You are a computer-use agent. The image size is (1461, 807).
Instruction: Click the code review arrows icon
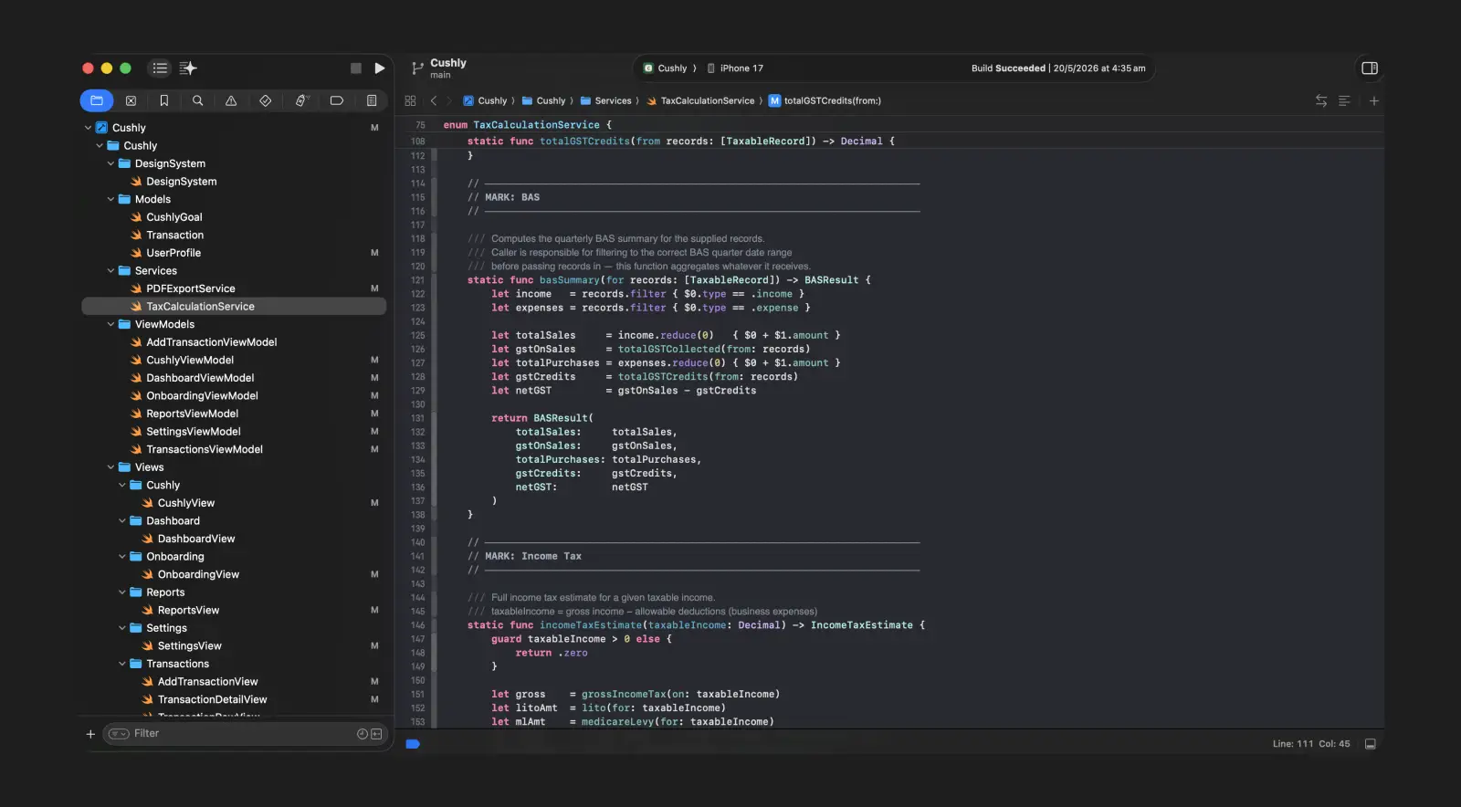pos(1321,100)
